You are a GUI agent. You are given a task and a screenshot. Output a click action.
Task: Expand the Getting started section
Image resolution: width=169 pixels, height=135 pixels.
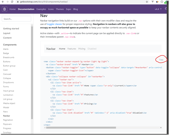pos(11,29)
